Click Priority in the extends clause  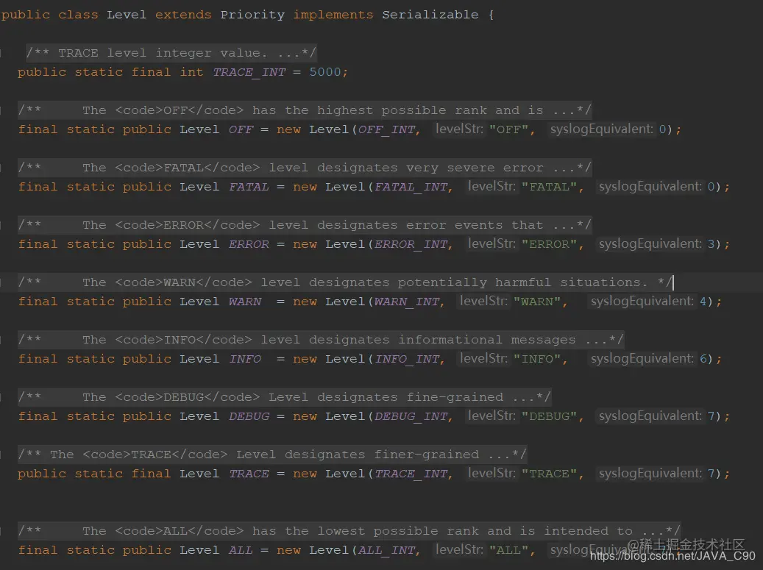click(x=252, y=15)
